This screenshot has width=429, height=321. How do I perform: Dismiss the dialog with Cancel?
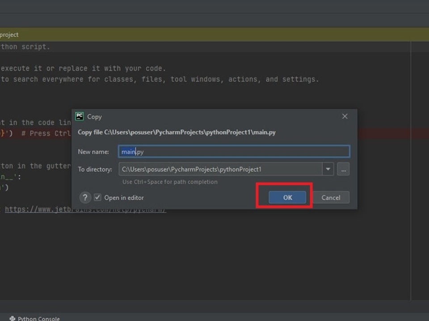(x=331, y=198)
